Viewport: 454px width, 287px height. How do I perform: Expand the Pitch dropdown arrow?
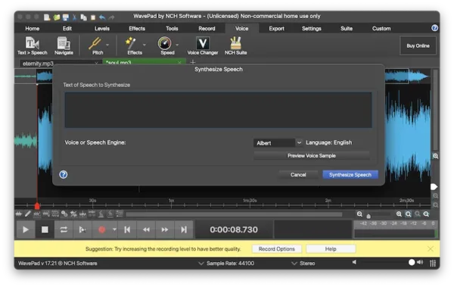107,45
